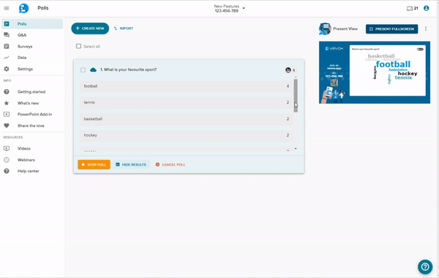Screen dimensions: 439x278
Task: Open Videos resource link
Action: pos(24,149)
